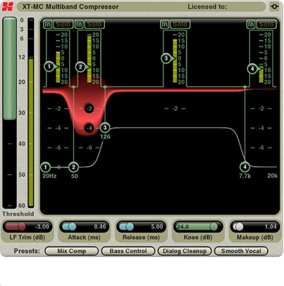The image size is (284, 286).
Task: Click the yellow input level meter
Action: pos(31,132)
